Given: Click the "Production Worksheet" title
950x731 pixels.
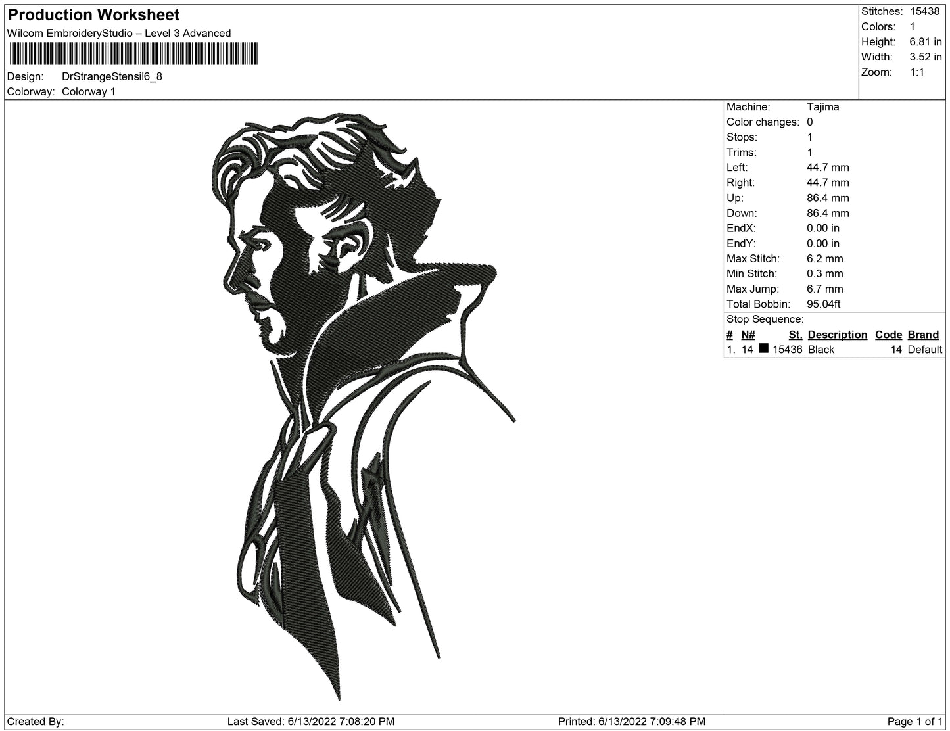Looking at the screenshot, I should pos(94,15).
